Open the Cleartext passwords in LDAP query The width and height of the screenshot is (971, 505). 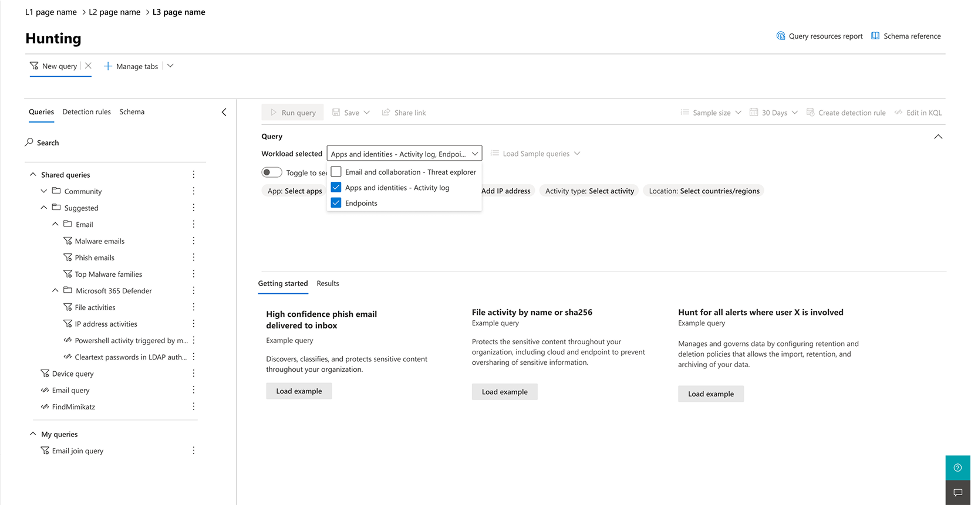point(131,357)
